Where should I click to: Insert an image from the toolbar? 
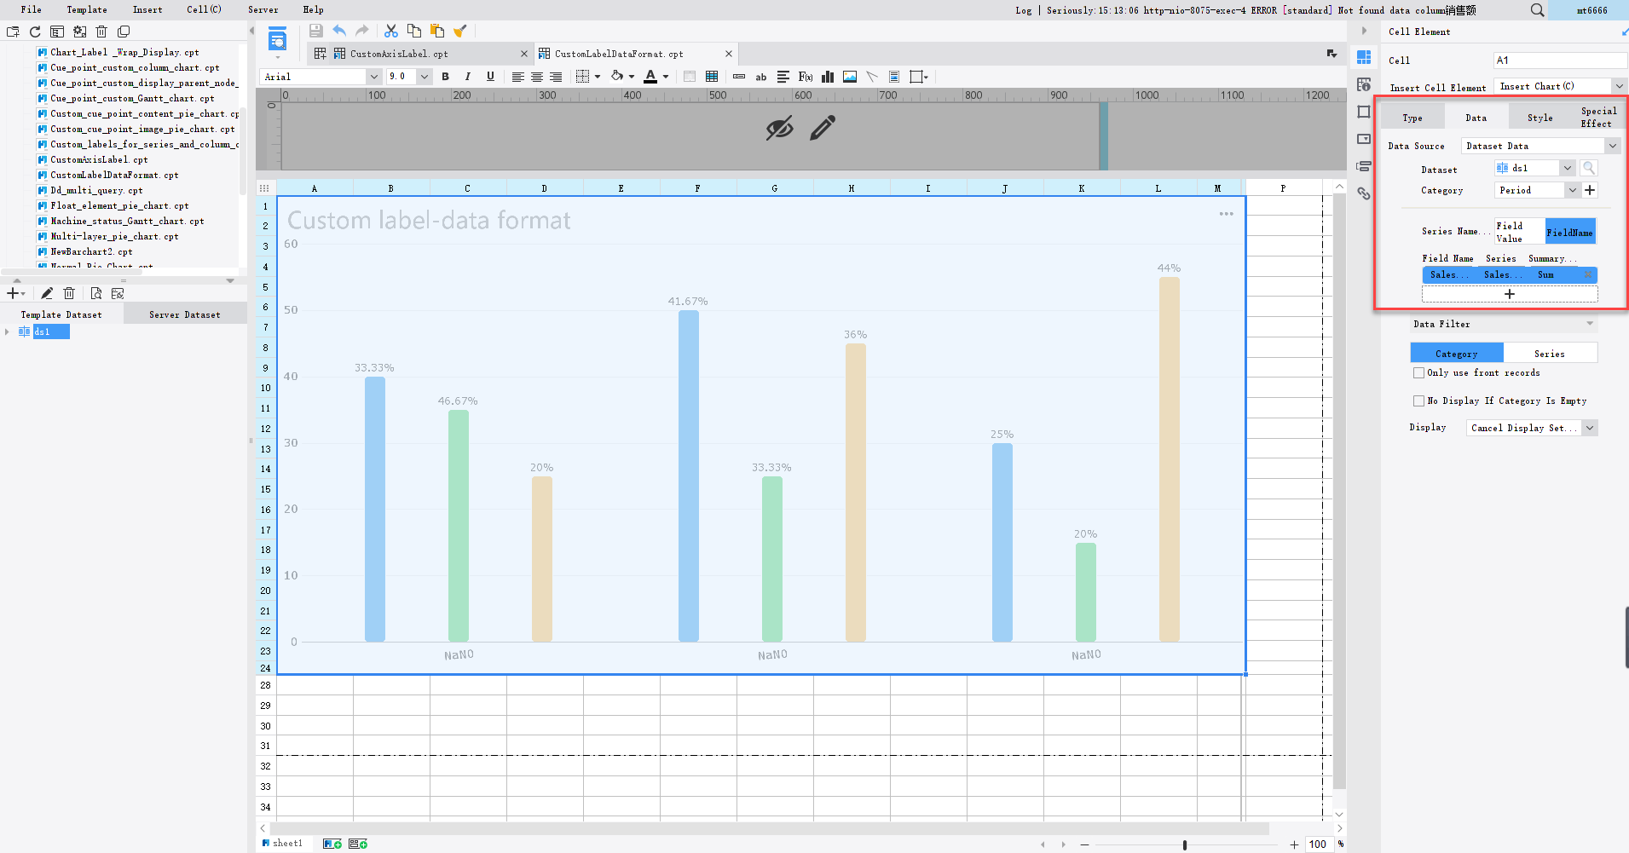849,77
